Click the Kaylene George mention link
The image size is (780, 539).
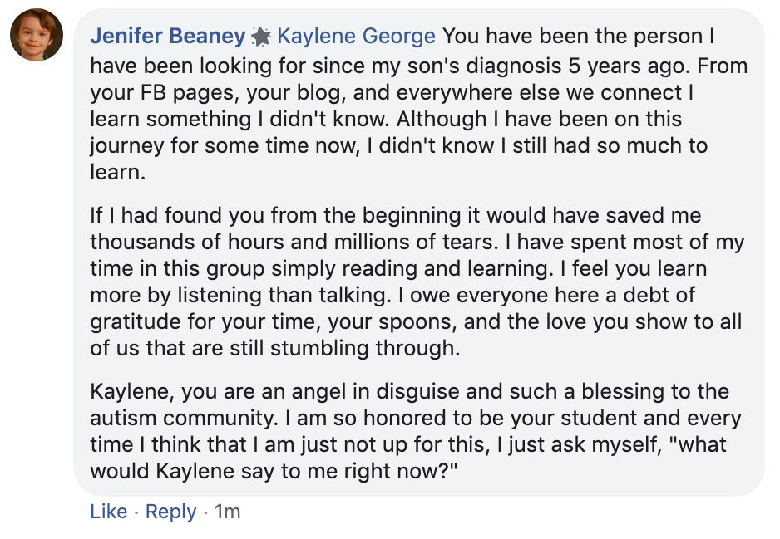tap(356, 37)
